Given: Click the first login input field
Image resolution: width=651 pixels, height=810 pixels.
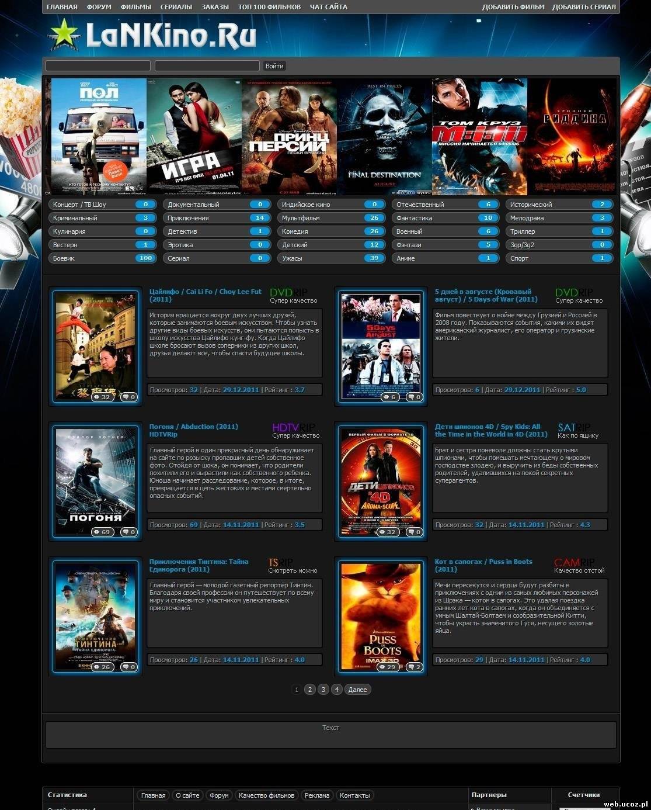Looking at the screenshot, I should [x=98, y=66].
